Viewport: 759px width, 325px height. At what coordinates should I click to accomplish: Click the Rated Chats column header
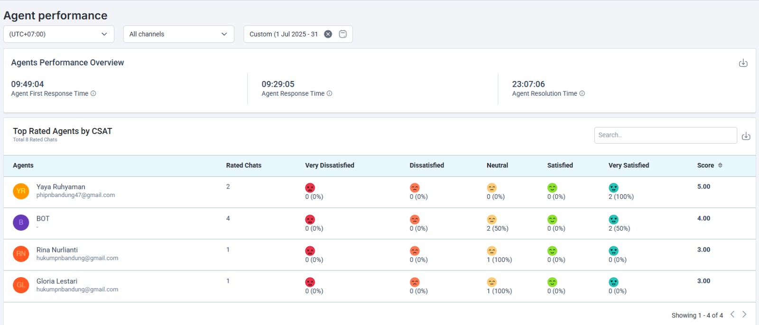point(243,165)
